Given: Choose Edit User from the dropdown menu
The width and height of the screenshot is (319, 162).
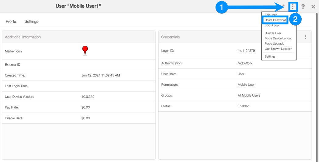Looking at the screenshot, I should [x=271, y=15].
